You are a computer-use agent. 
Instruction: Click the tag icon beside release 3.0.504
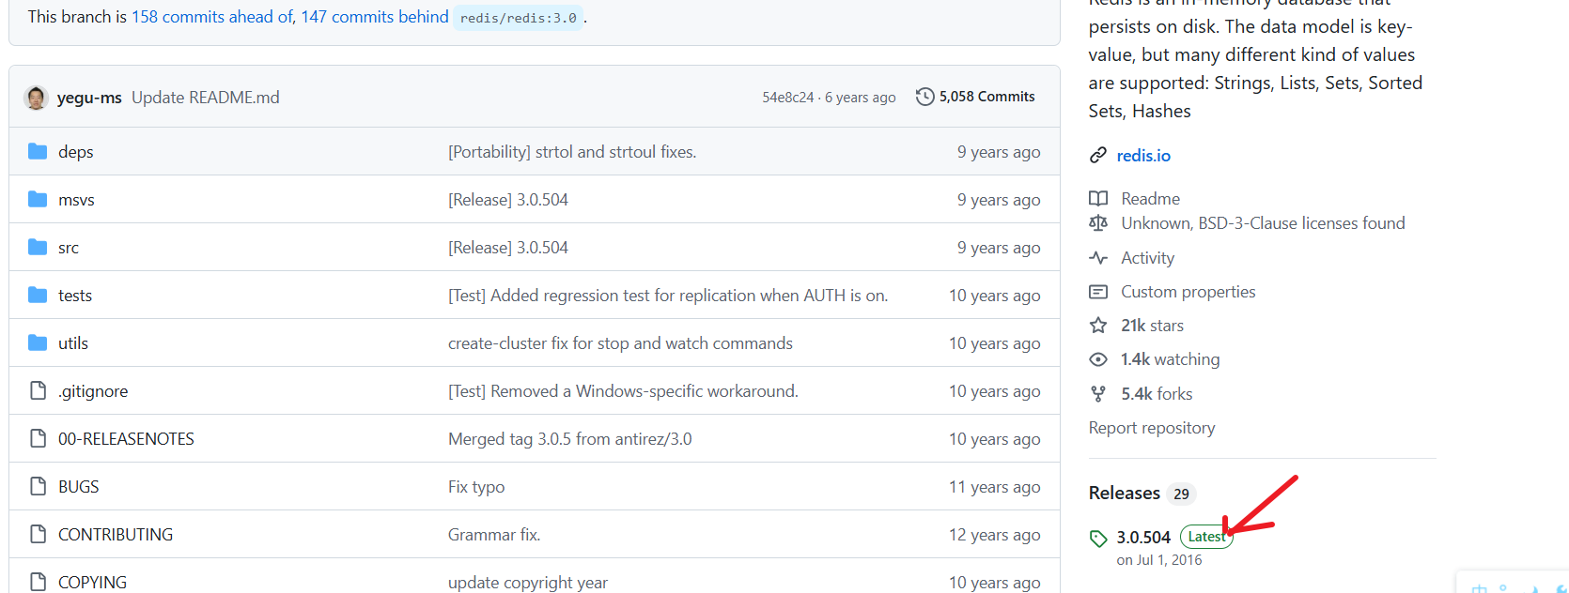tap(1098, 539)
